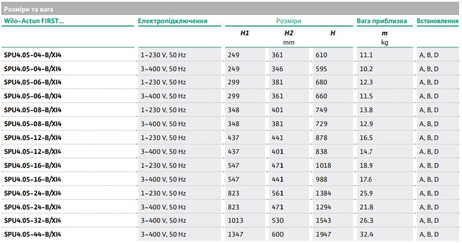Screen dimensions: 462x243
Task: Click the 1013 H1 value cell
Action: (236, 220)
